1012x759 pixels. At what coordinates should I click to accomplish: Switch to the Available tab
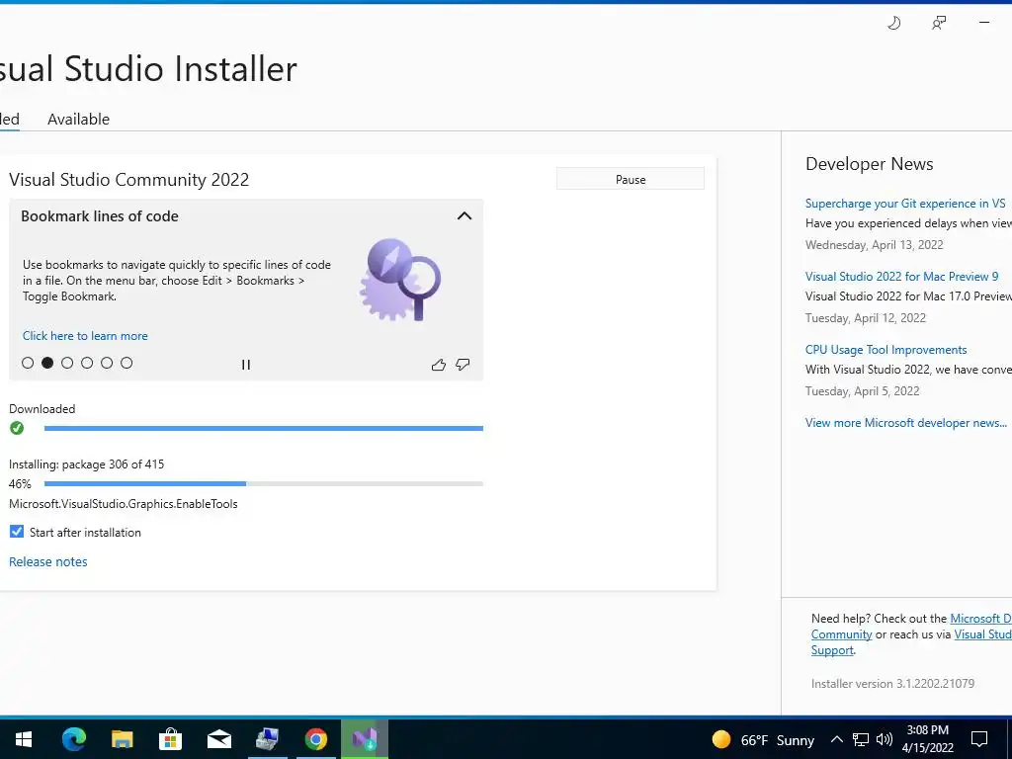pyautogui.click(x=79, y=120)
